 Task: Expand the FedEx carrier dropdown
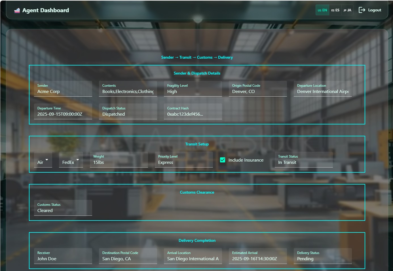click(x=71, y=160)
